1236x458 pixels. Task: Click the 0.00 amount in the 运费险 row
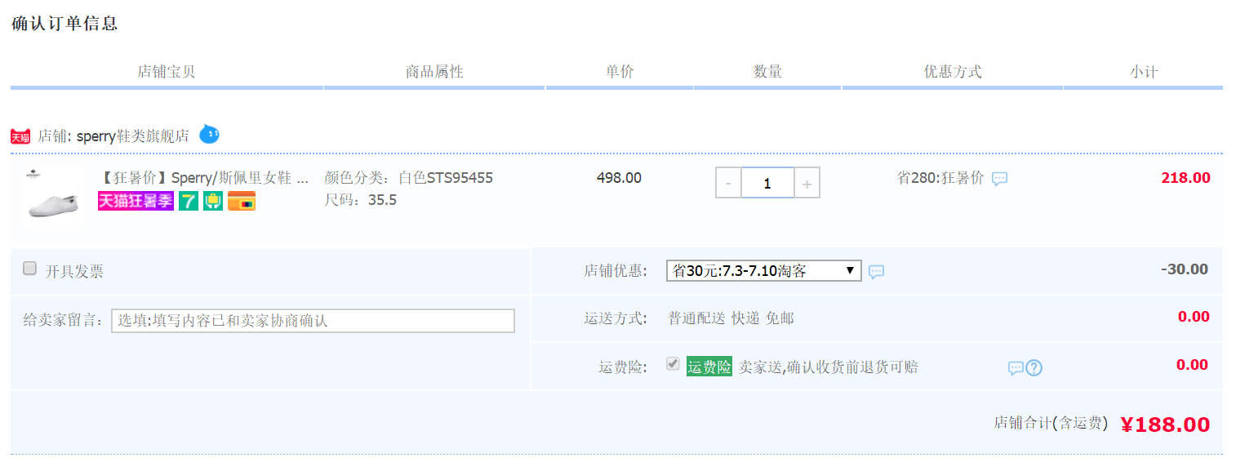[x=1192, y=365]
